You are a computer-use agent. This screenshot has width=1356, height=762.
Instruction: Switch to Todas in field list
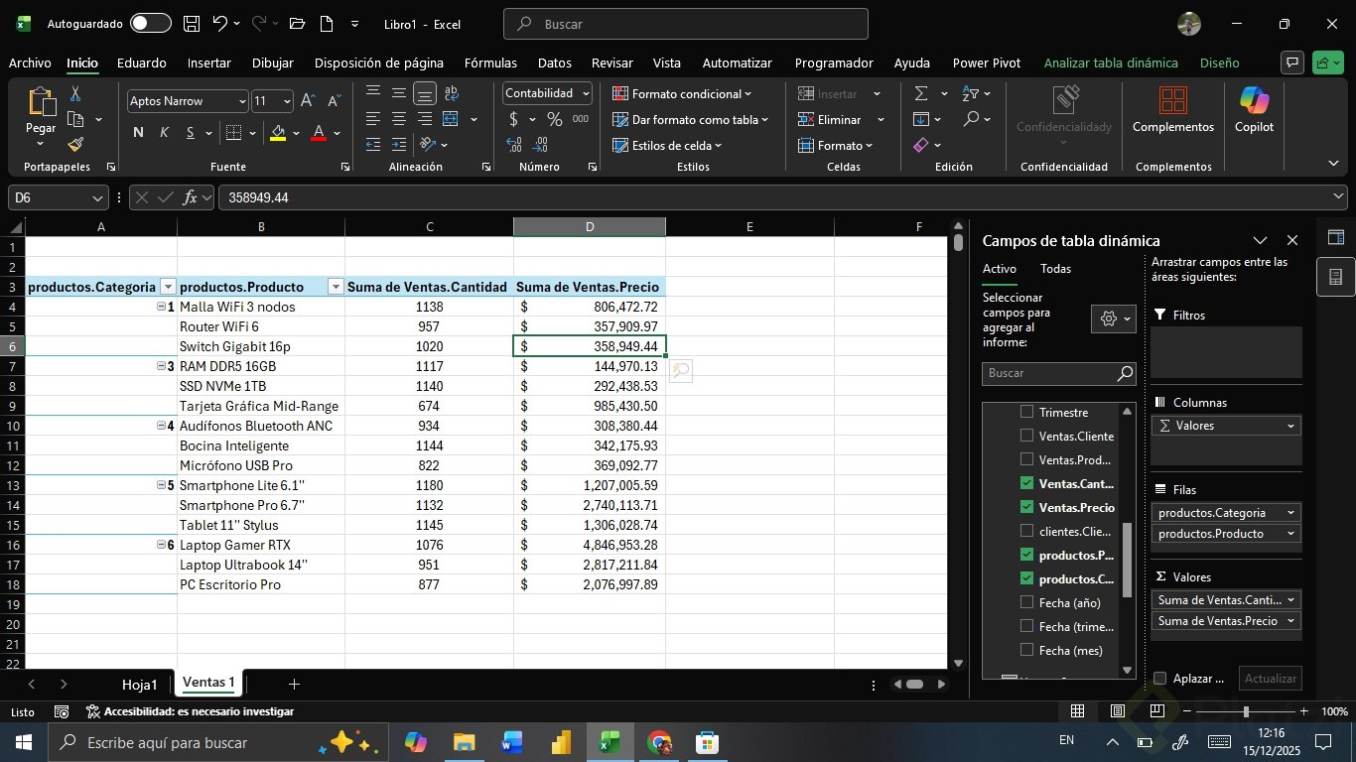click(1055, 269)
